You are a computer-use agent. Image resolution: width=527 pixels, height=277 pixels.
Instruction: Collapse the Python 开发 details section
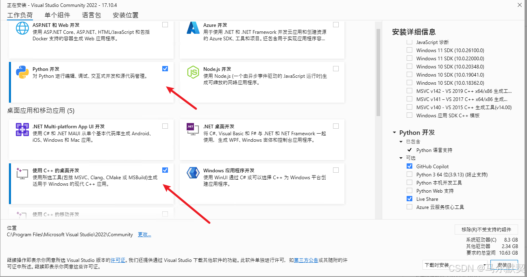394,133
